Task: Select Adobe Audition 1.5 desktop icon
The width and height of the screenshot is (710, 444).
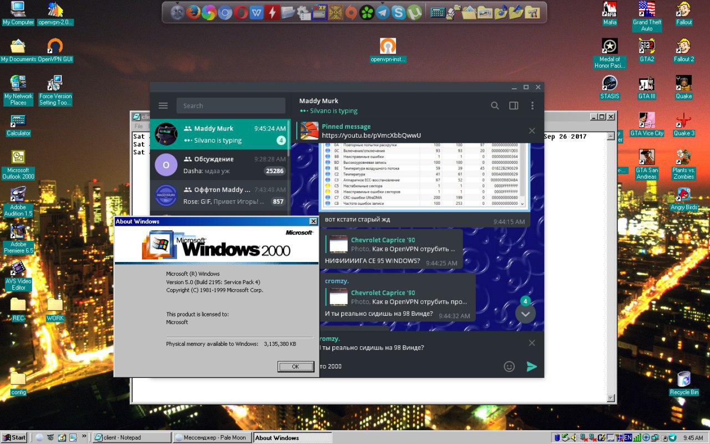Action: [x=18, y=202]
